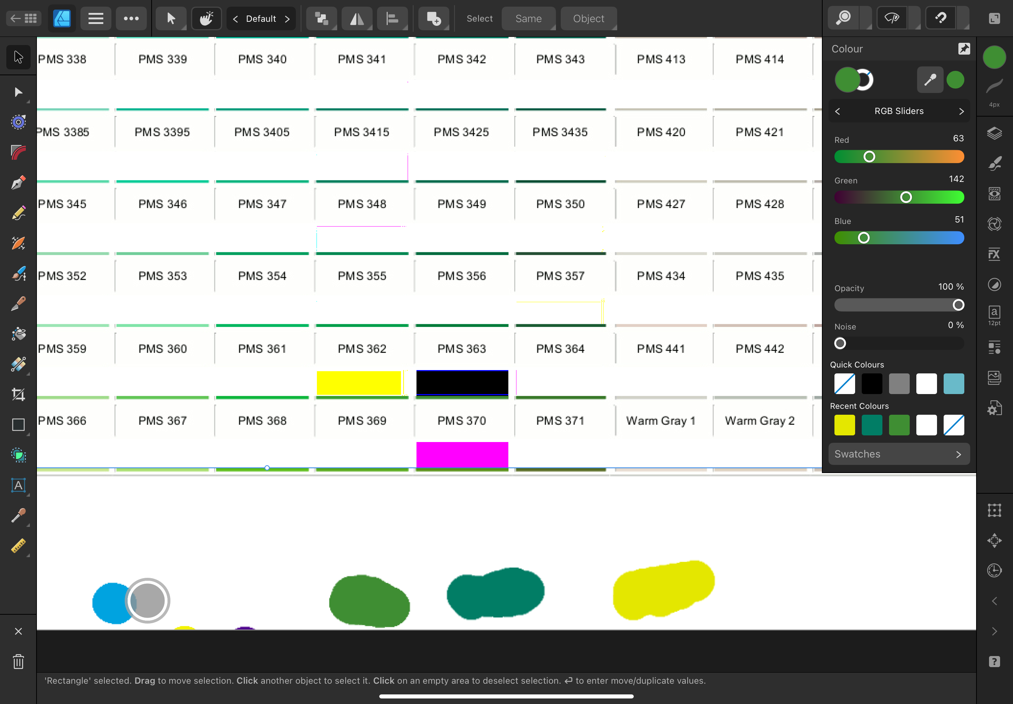Open the History clock panel
1013x704 pixels.
[x=995, y=571]
